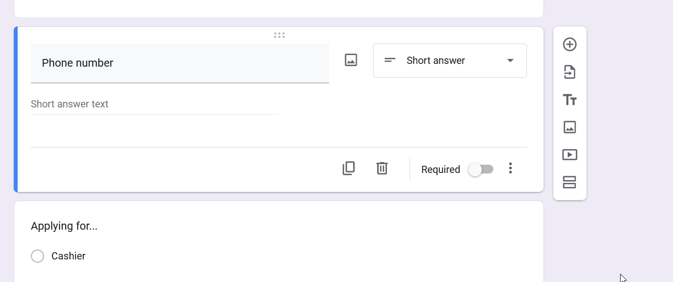673x282 pixels.
Task: Click the question type dropdown arrow
Action: pyautogui.click(x=510, y=61)
